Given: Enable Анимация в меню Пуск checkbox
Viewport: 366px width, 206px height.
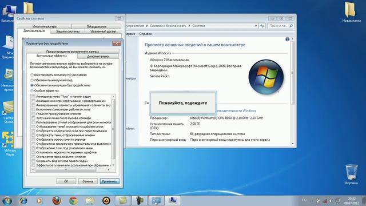Looking at the screenshot, I should [x=33, y=97].
